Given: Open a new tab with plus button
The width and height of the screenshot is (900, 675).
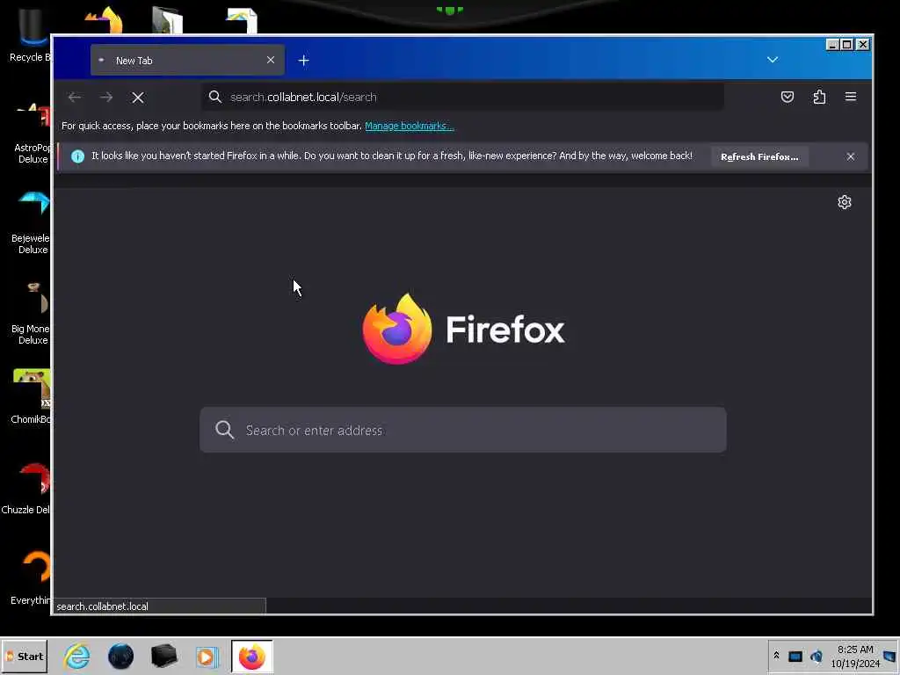Looking at the screenshot, I should point(303,61).
